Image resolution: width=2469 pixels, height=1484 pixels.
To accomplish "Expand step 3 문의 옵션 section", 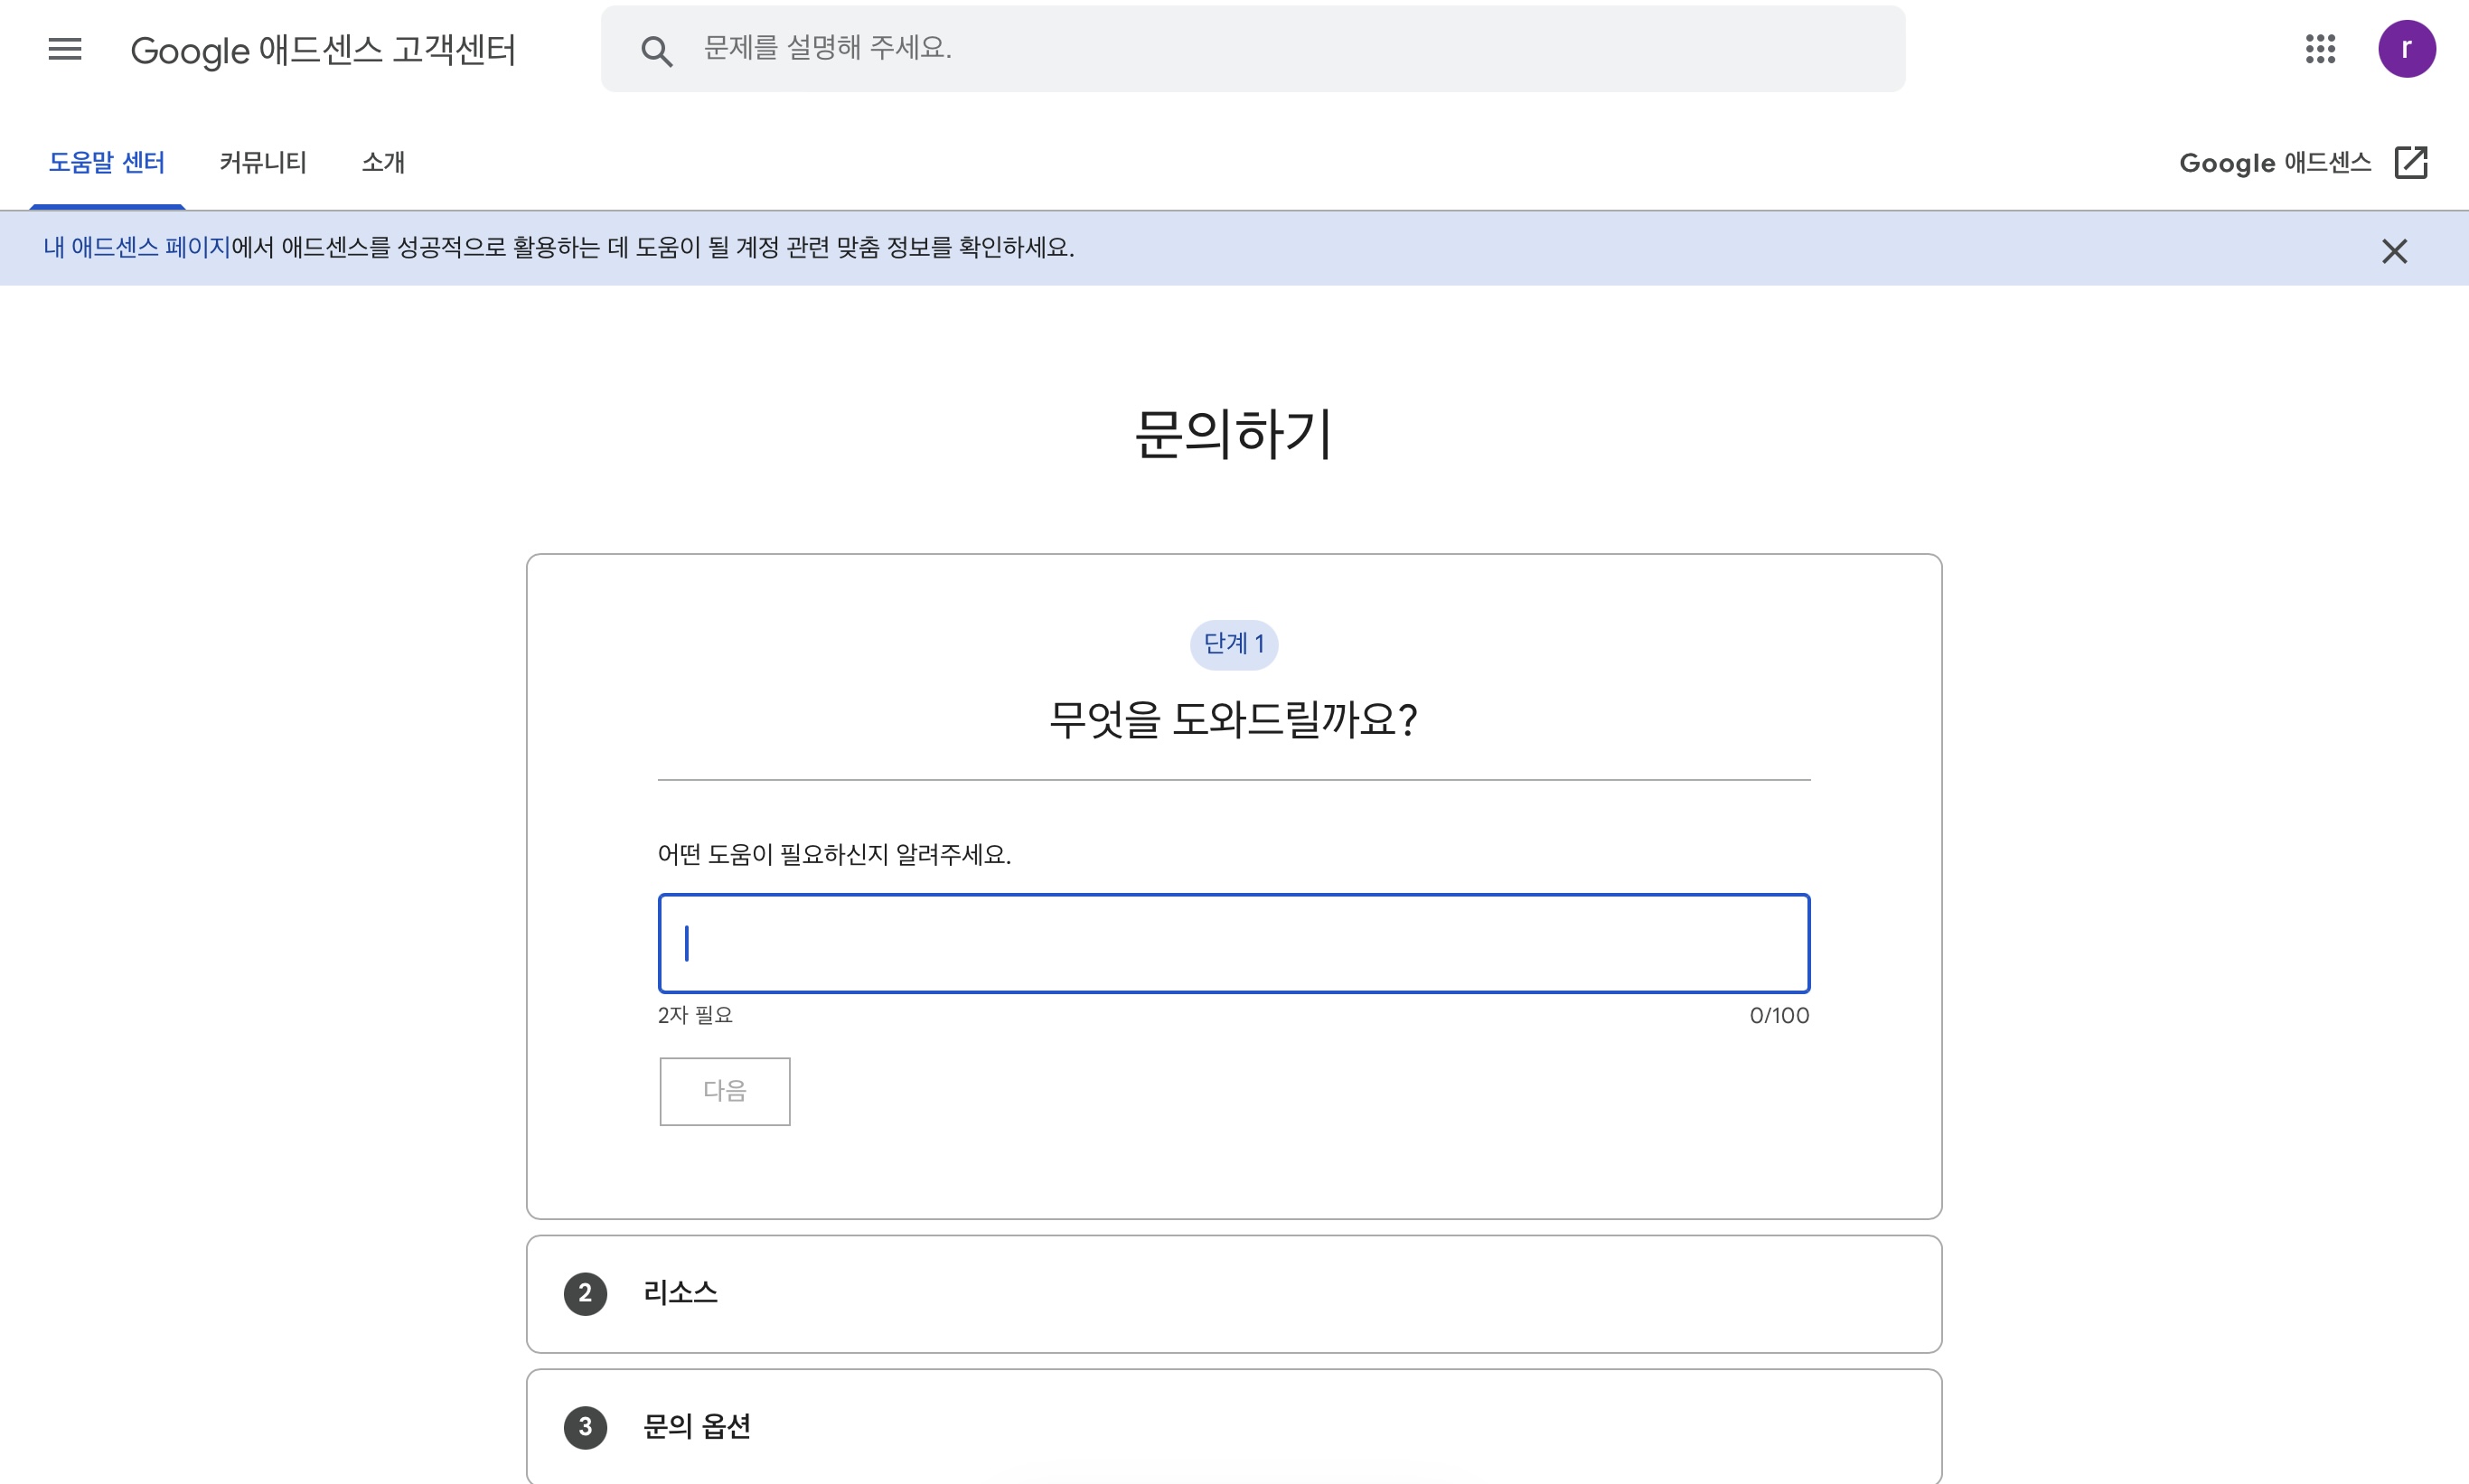I will tap(1233, 1426).
